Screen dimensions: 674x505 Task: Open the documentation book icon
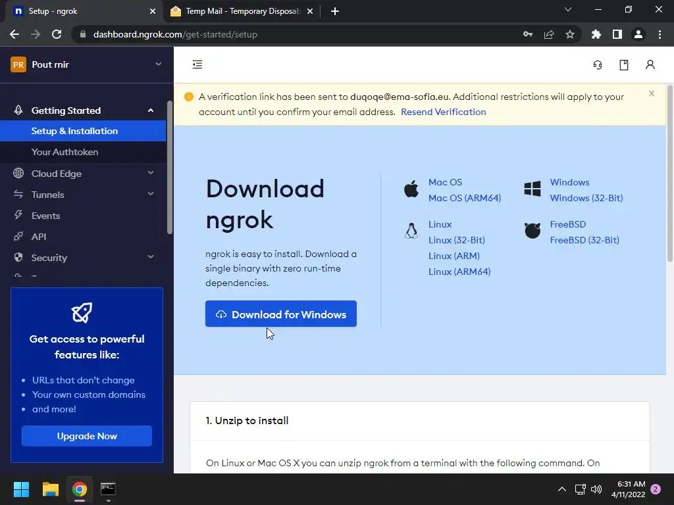tap(624, 65)
